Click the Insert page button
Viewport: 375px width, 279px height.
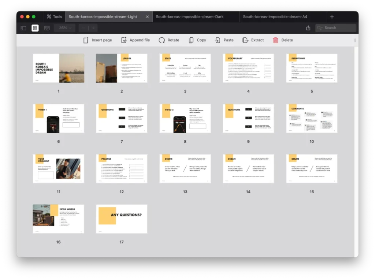click(97, 40)
